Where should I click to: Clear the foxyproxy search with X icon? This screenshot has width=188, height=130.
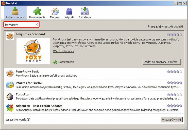(x=37, y=24)
